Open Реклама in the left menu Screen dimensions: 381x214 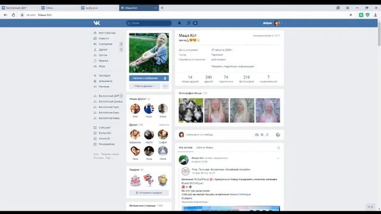104,87
